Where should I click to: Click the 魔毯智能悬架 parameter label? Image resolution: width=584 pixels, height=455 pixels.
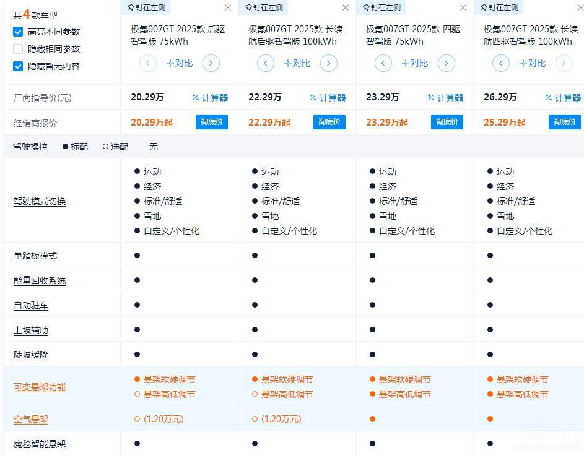40,444
